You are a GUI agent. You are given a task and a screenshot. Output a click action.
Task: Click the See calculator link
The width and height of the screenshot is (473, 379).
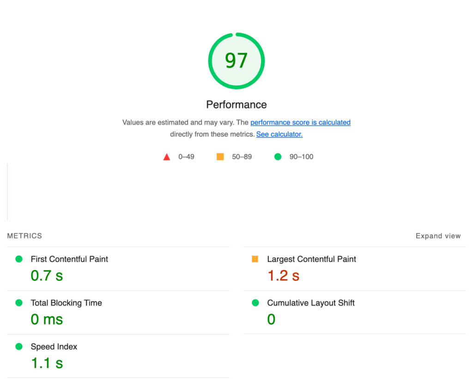[279, 134]
